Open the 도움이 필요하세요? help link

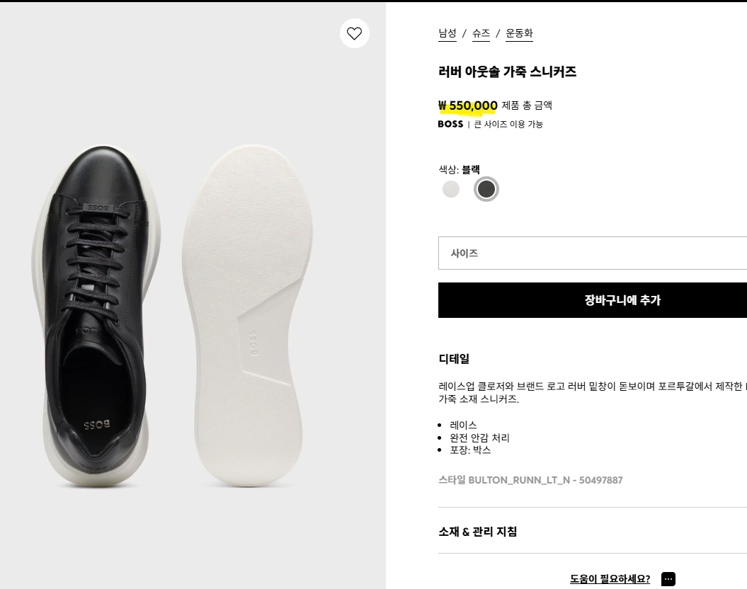pos(610,579)
